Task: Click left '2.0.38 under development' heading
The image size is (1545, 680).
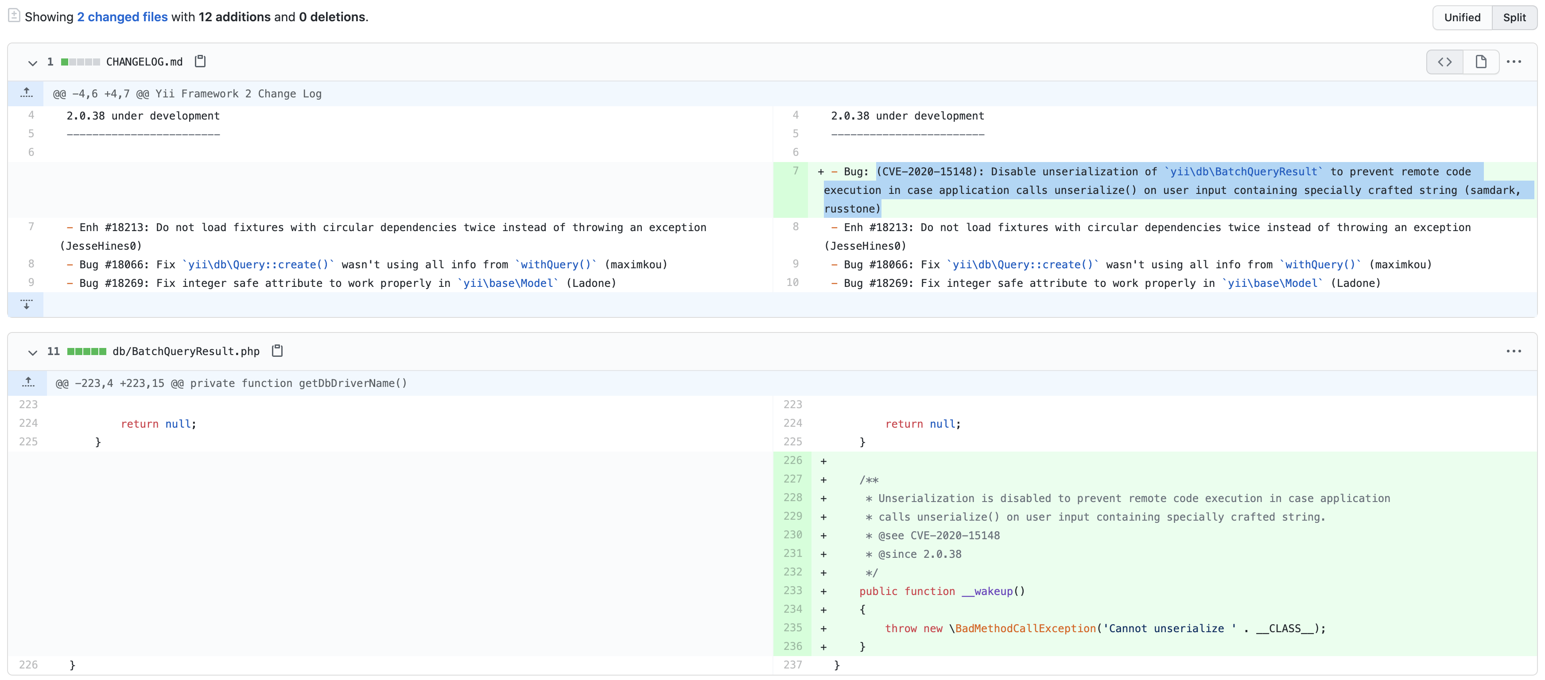Action: click(x=143, y=116)
